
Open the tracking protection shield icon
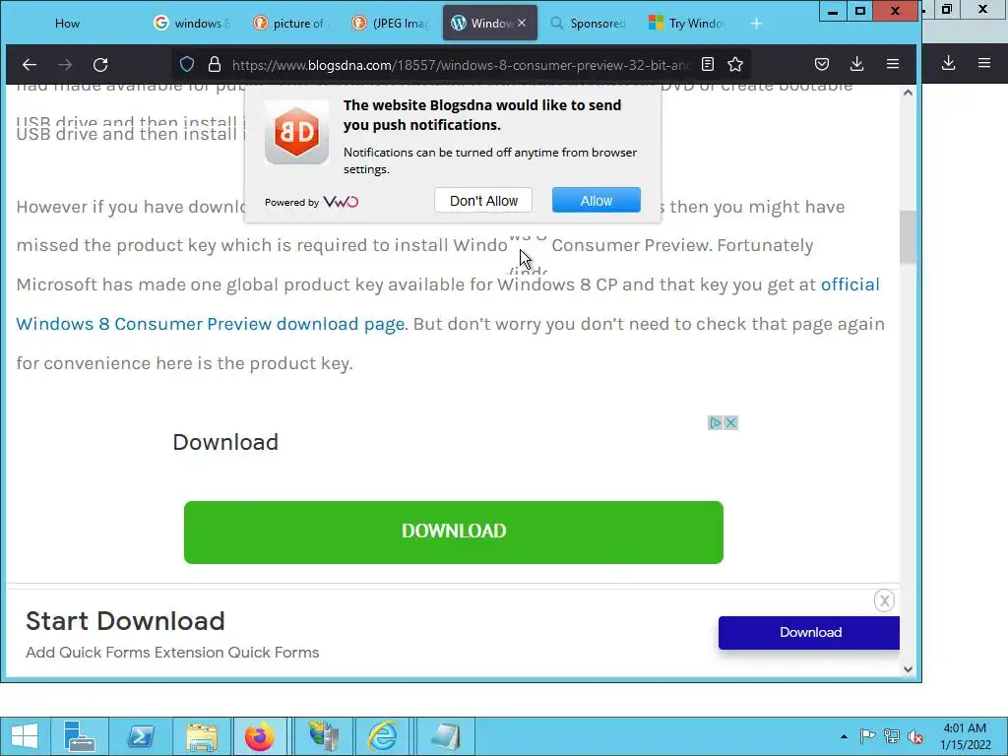(187, 64)
